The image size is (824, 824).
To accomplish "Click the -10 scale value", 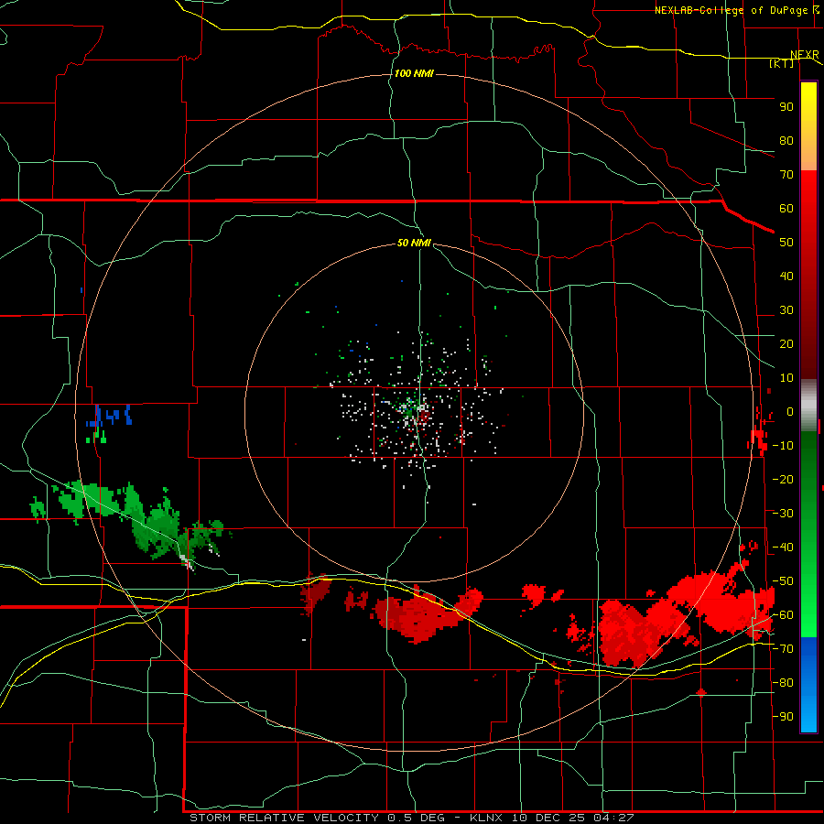I will pyautogui.click(x=783, y=446).
